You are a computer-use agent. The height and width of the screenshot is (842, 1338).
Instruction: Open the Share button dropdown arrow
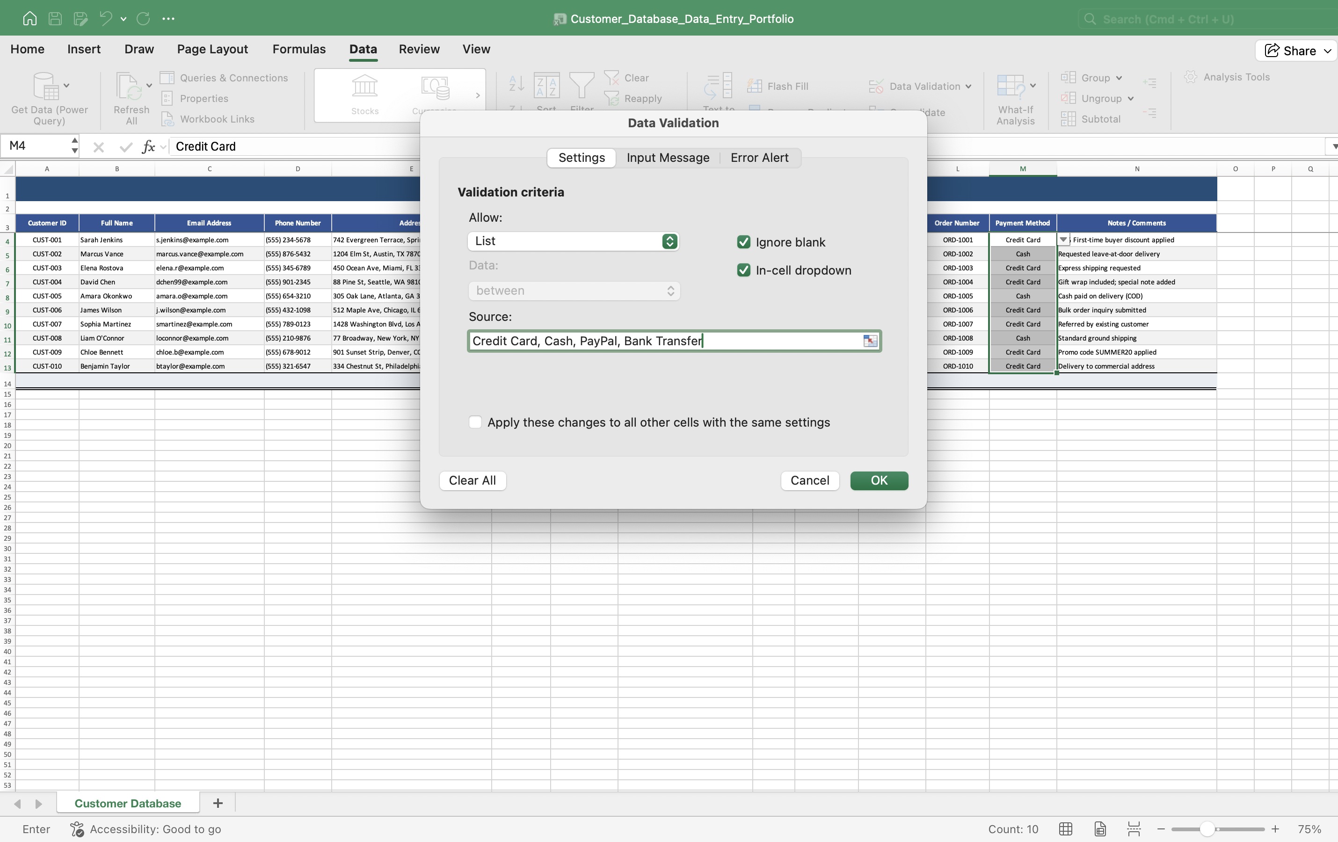[x=1327, y=51]
